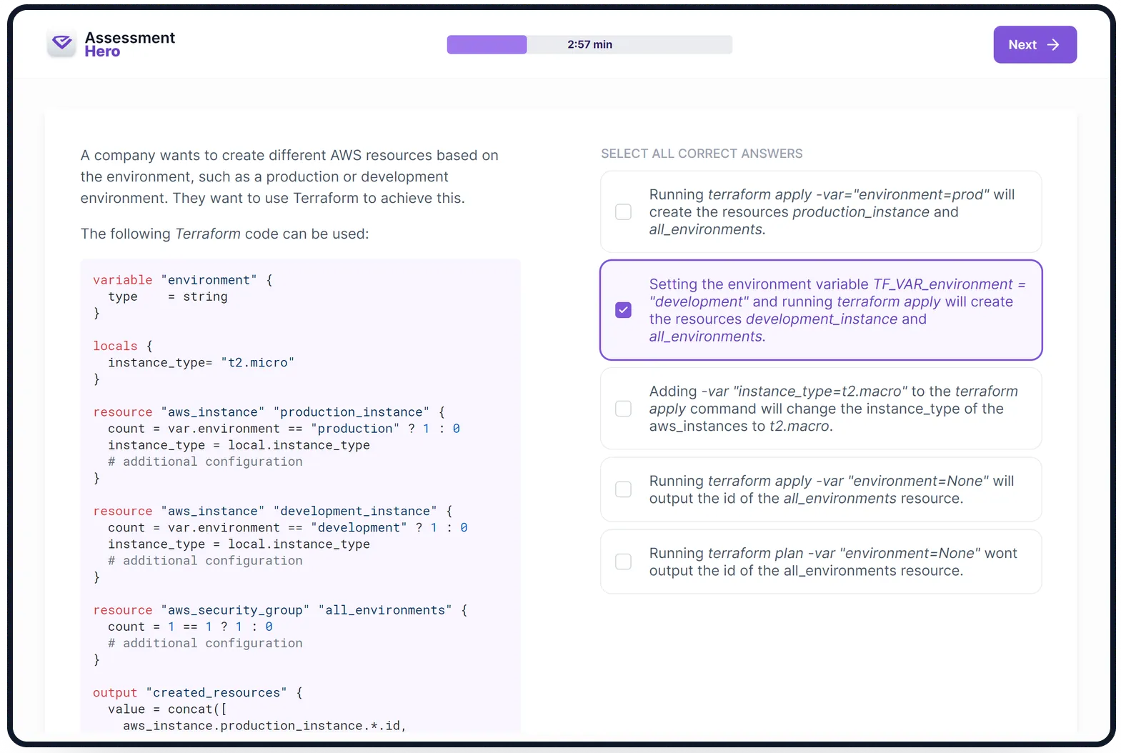The width and height of the screenshot is (1121, 753).
Task: Click the instance_type "t2.micro" code line
Action: pyautogui.click(x=201, y=362)
